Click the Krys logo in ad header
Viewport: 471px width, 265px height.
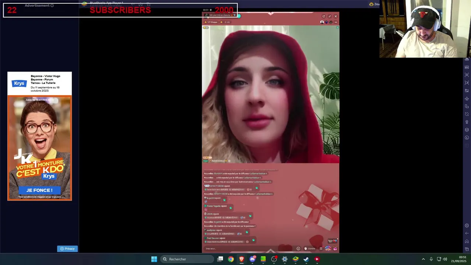click(x=19, y=83)
